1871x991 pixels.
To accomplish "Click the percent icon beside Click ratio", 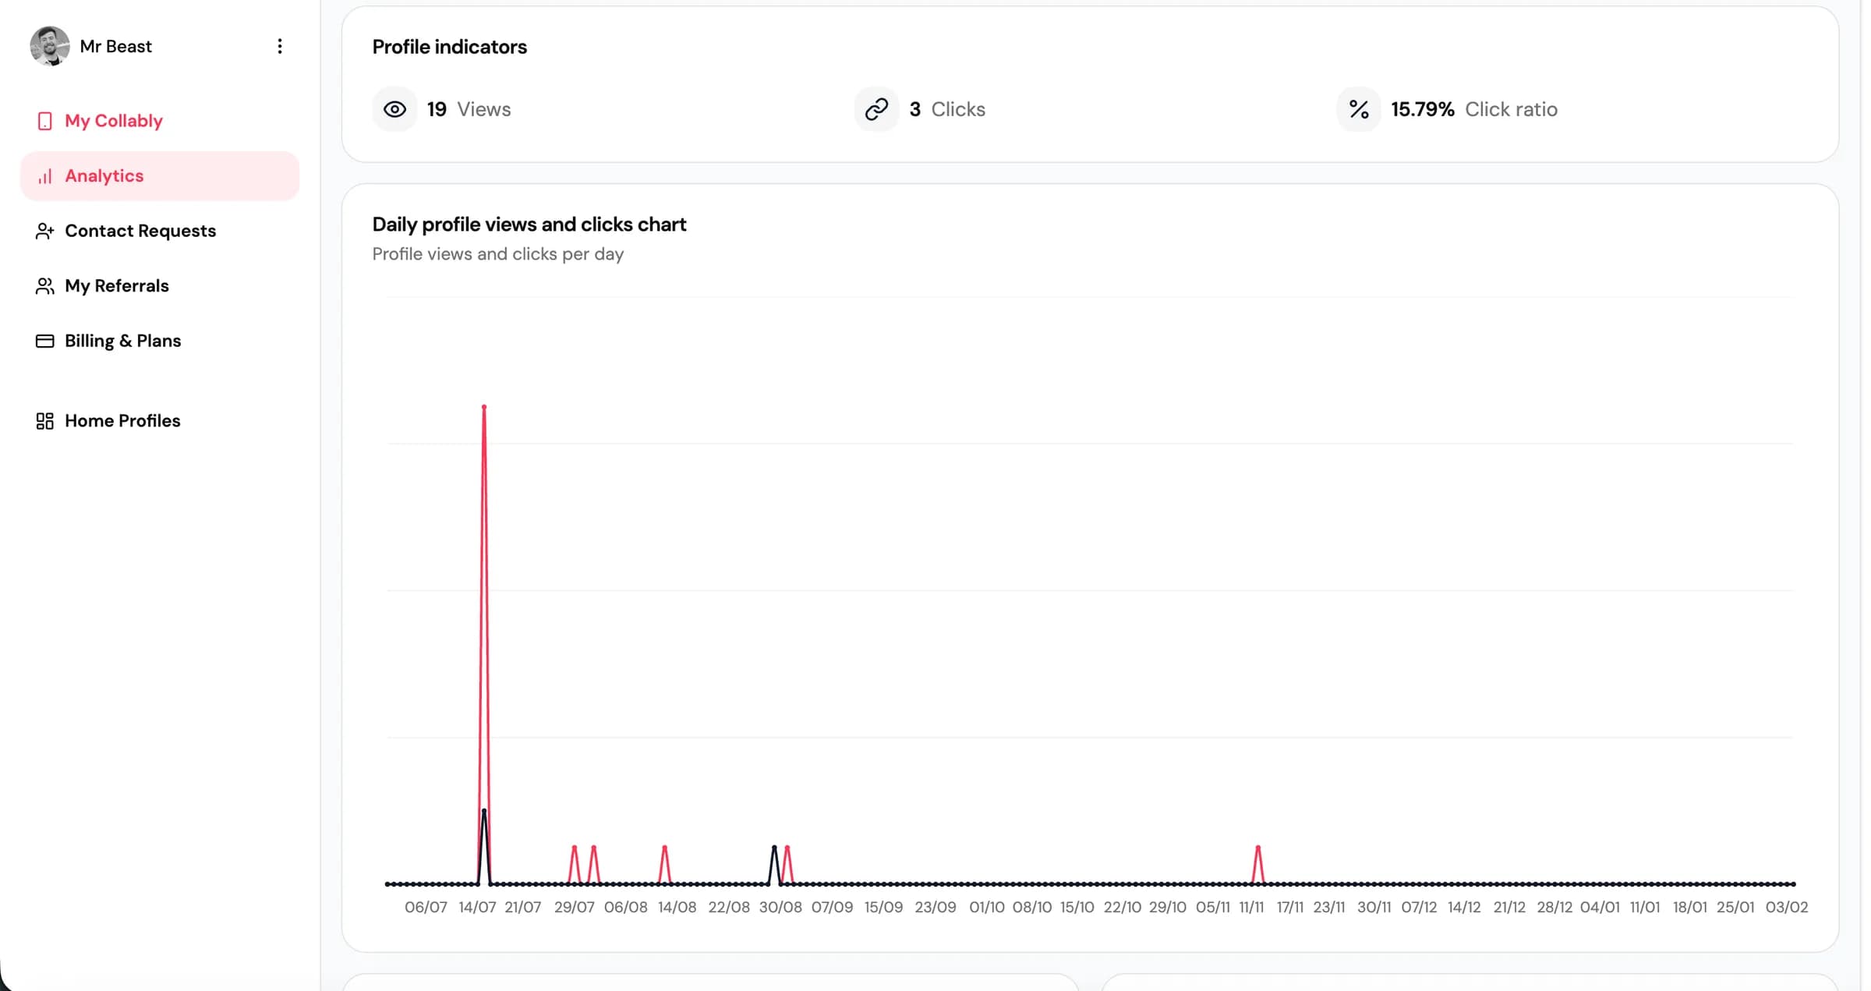I will pyautogui.click(x=1359, y=109).
